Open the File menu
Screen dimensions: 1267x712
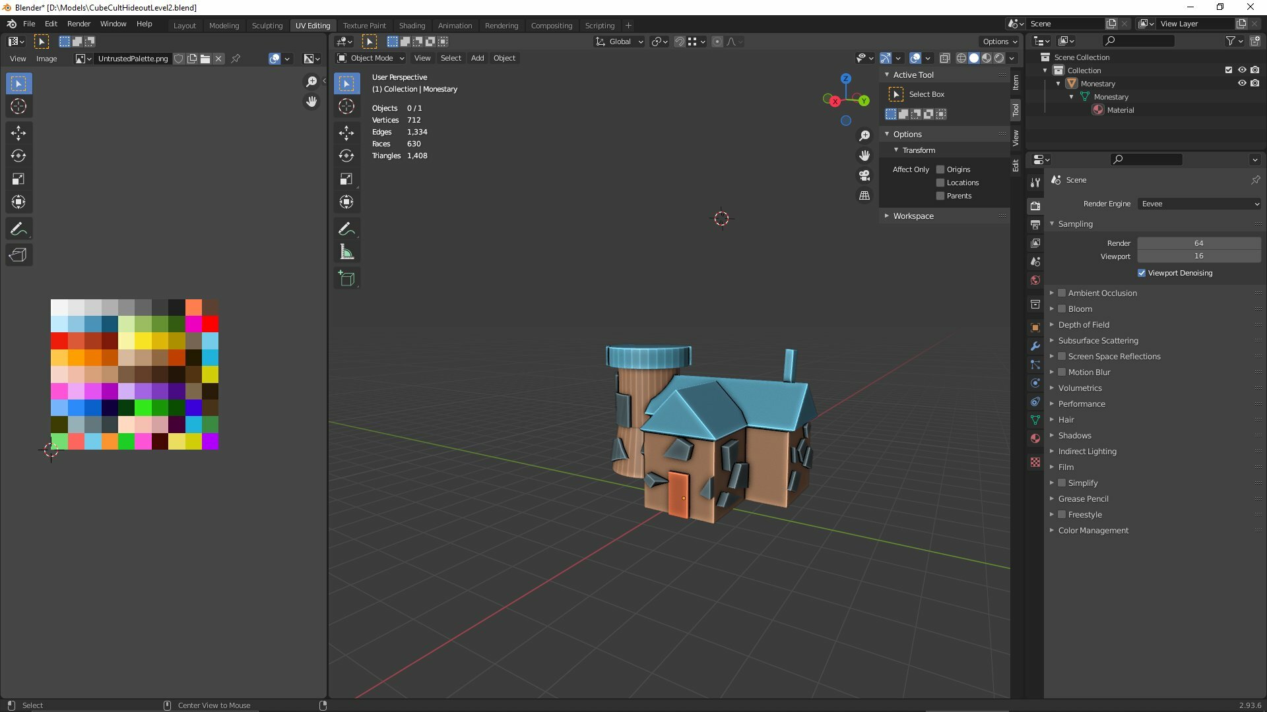pos(29,24)
